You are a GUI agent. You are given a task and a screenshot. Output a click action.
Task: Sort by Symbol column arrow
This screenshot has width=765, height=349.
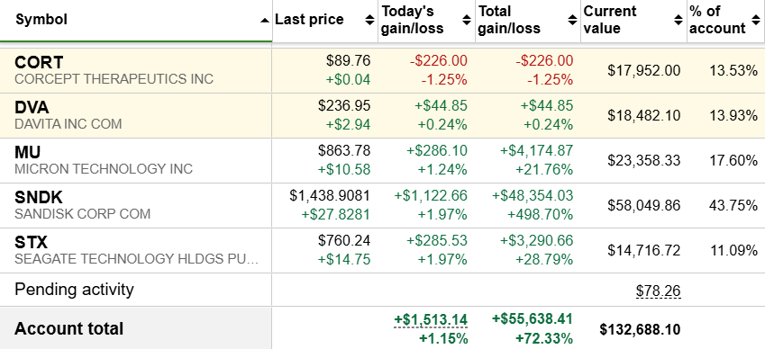[x=265, y=21]
